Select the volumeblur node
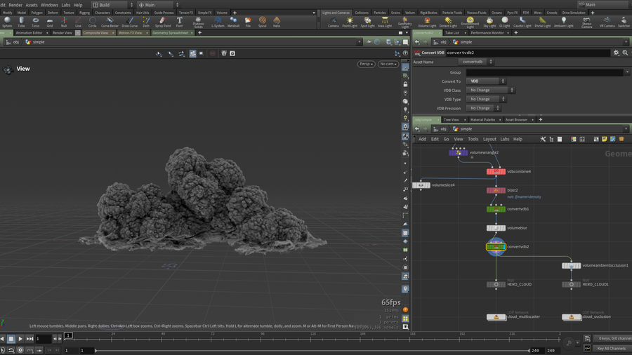Screen dimensions: 632x355 click(x=496, y=228)
